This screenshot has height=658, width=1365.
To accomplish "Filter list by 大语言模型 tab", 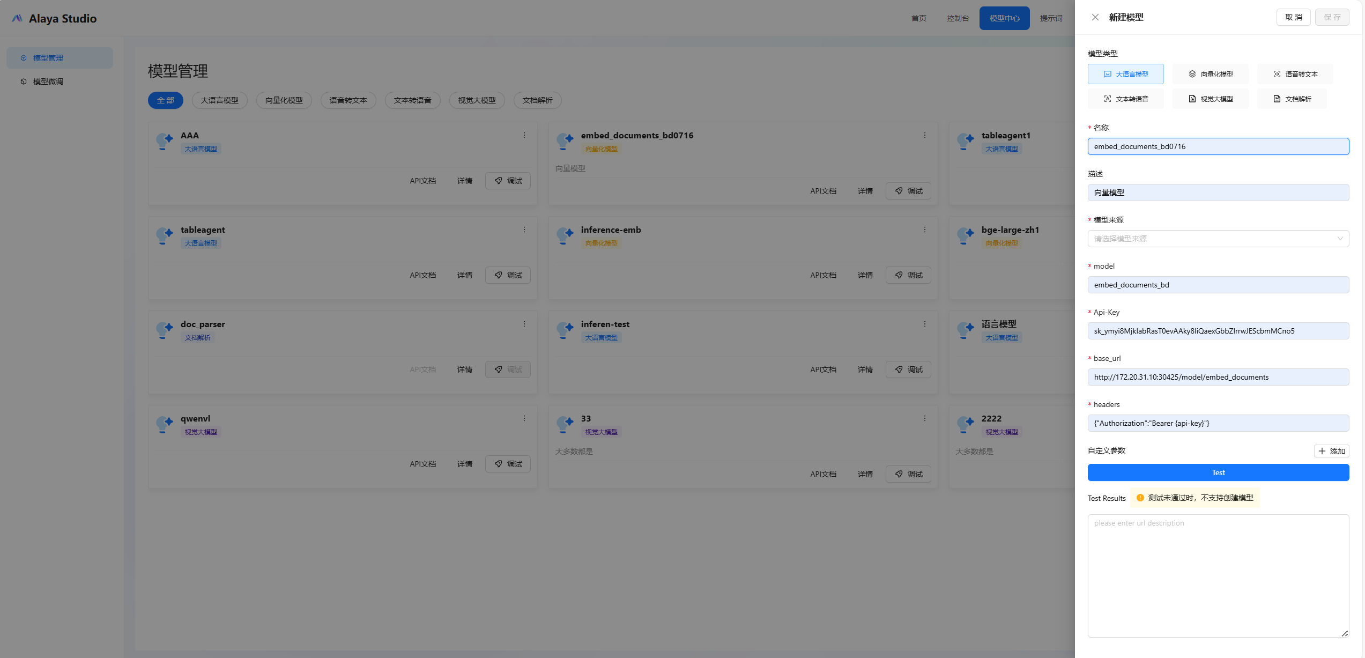I will coord(219,100).
